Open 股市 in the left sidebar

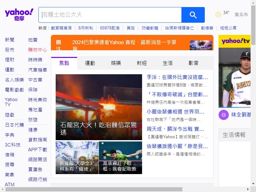[10, 50]
